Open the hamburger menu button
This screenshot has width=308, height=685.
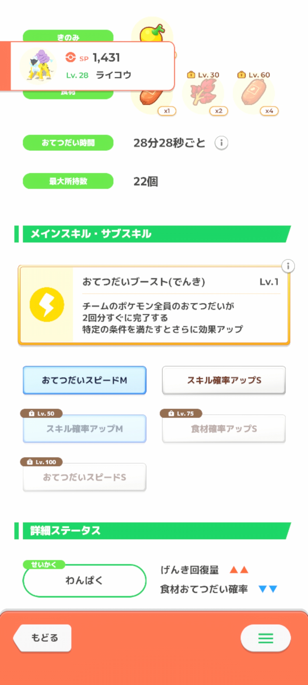pos(266,638)
